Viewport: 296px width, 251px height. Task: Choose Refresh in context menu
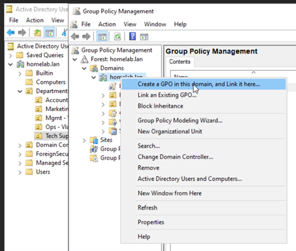click(204, 208)
